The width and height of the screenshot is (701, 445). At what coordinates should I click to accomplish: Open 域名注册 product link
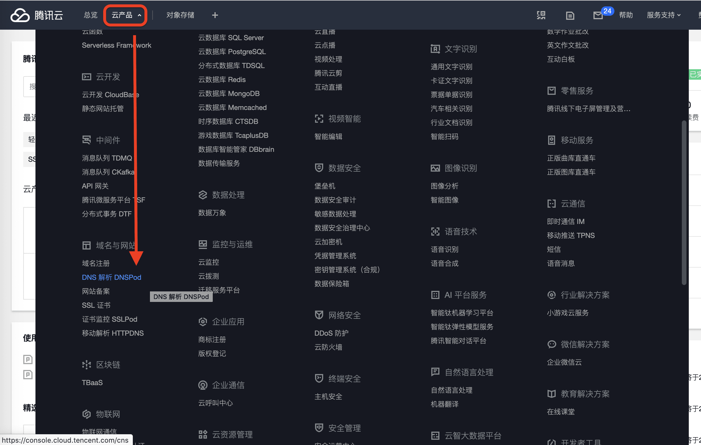click(x=96, y=264)
